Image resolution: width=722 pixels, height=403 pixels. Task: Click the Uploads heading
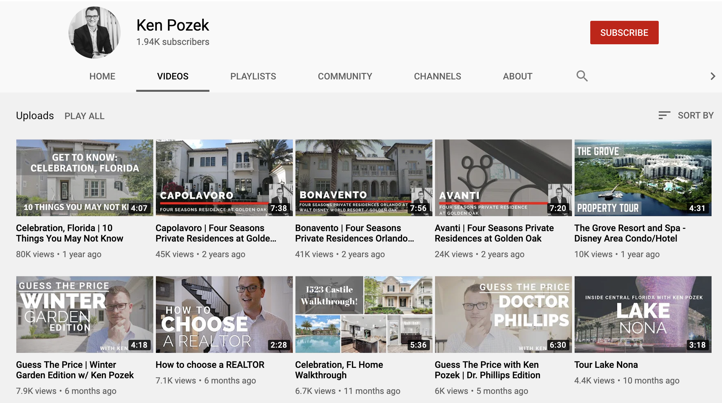pyautogui.click(x=35, y=116)
